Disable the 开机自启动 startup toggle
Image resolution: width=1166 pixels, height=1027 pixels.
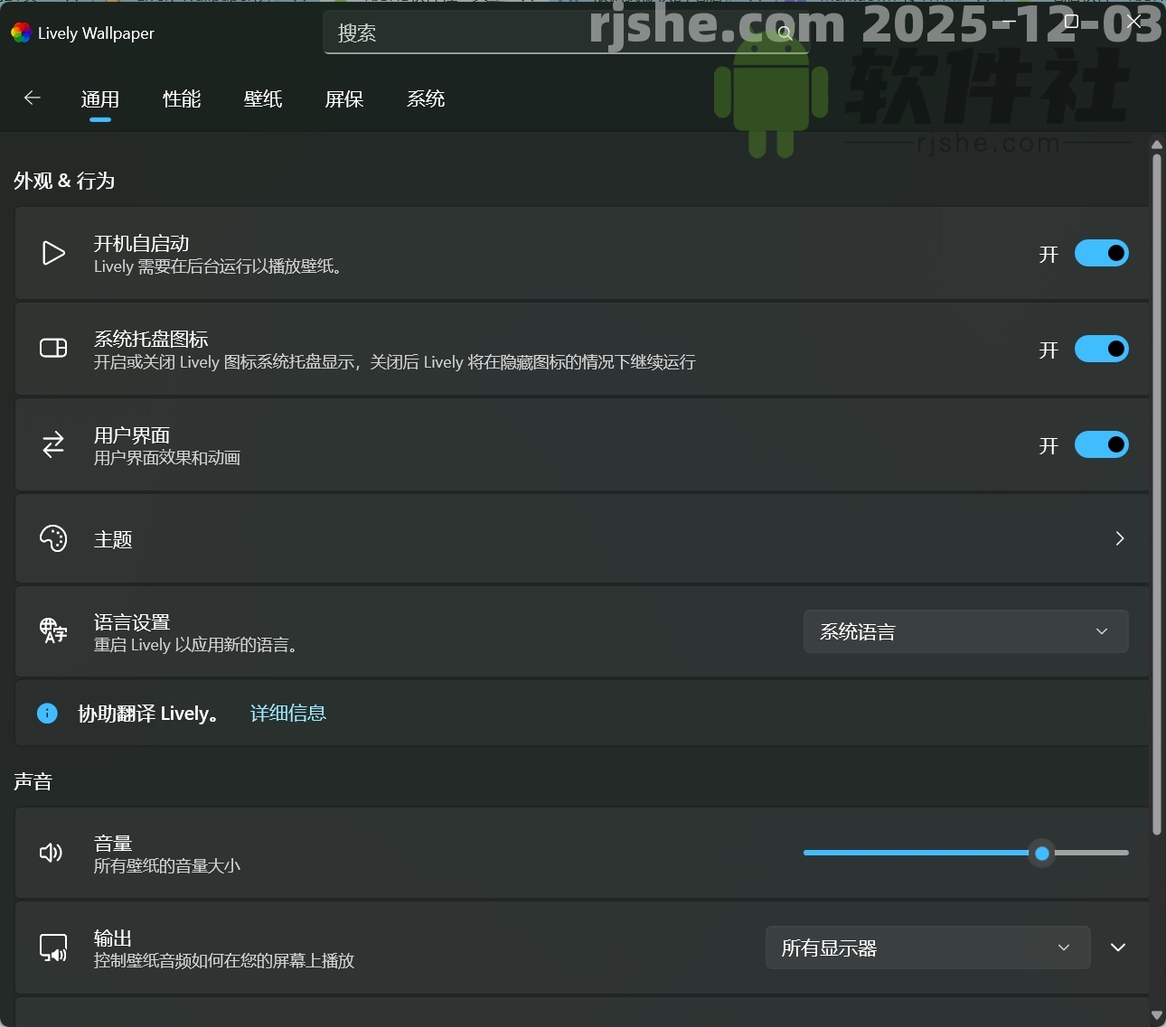pyautogui.click(x=1101, y=254)
